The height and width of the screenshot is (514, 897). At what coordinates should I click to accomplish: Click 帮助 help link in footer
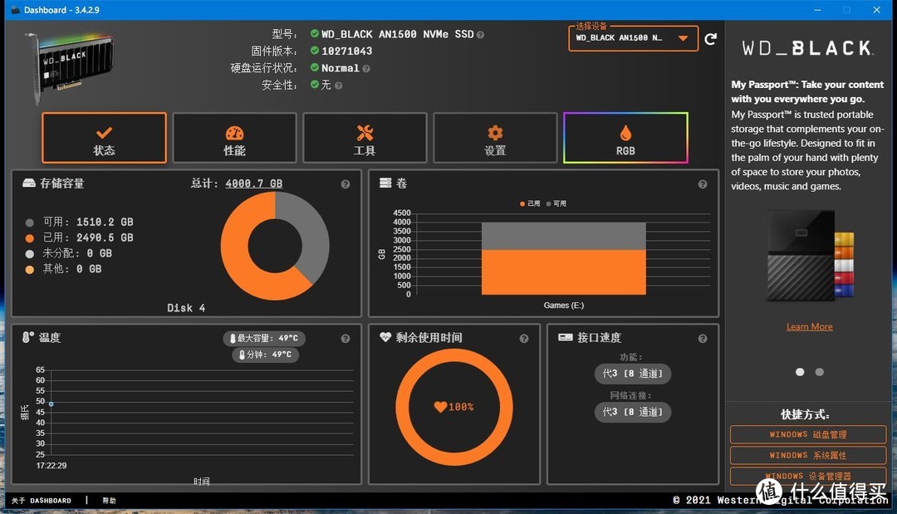point(109,500)
